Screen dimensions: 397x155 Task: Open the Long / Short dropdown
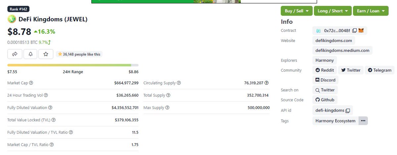point(332,11)
